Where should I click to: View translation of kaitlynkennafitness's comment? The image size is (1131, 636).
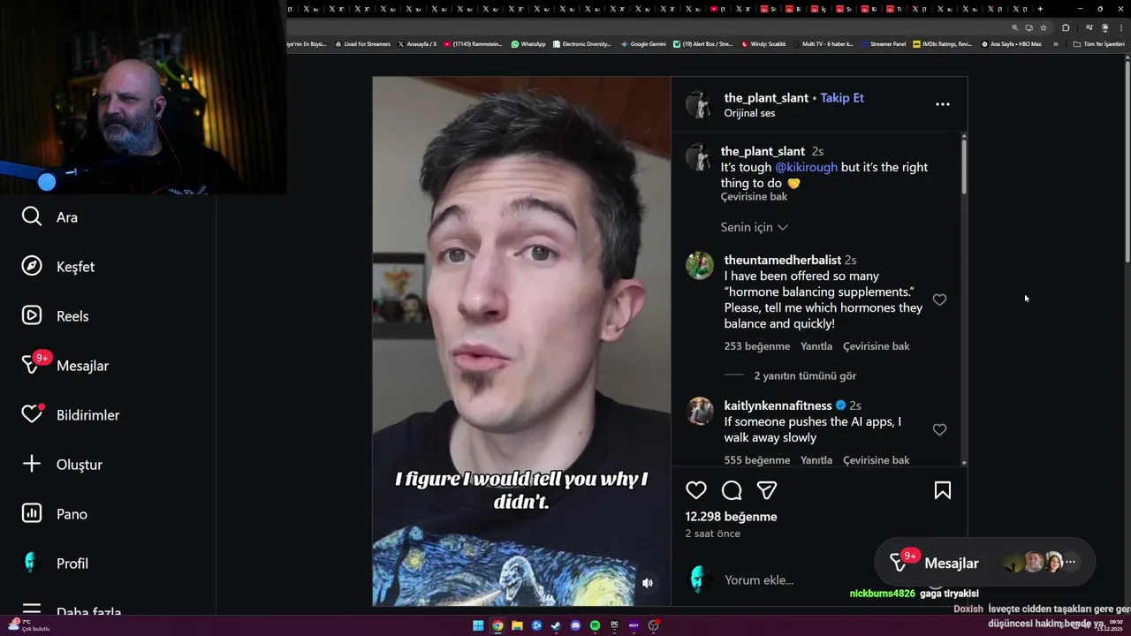(877, 460)
